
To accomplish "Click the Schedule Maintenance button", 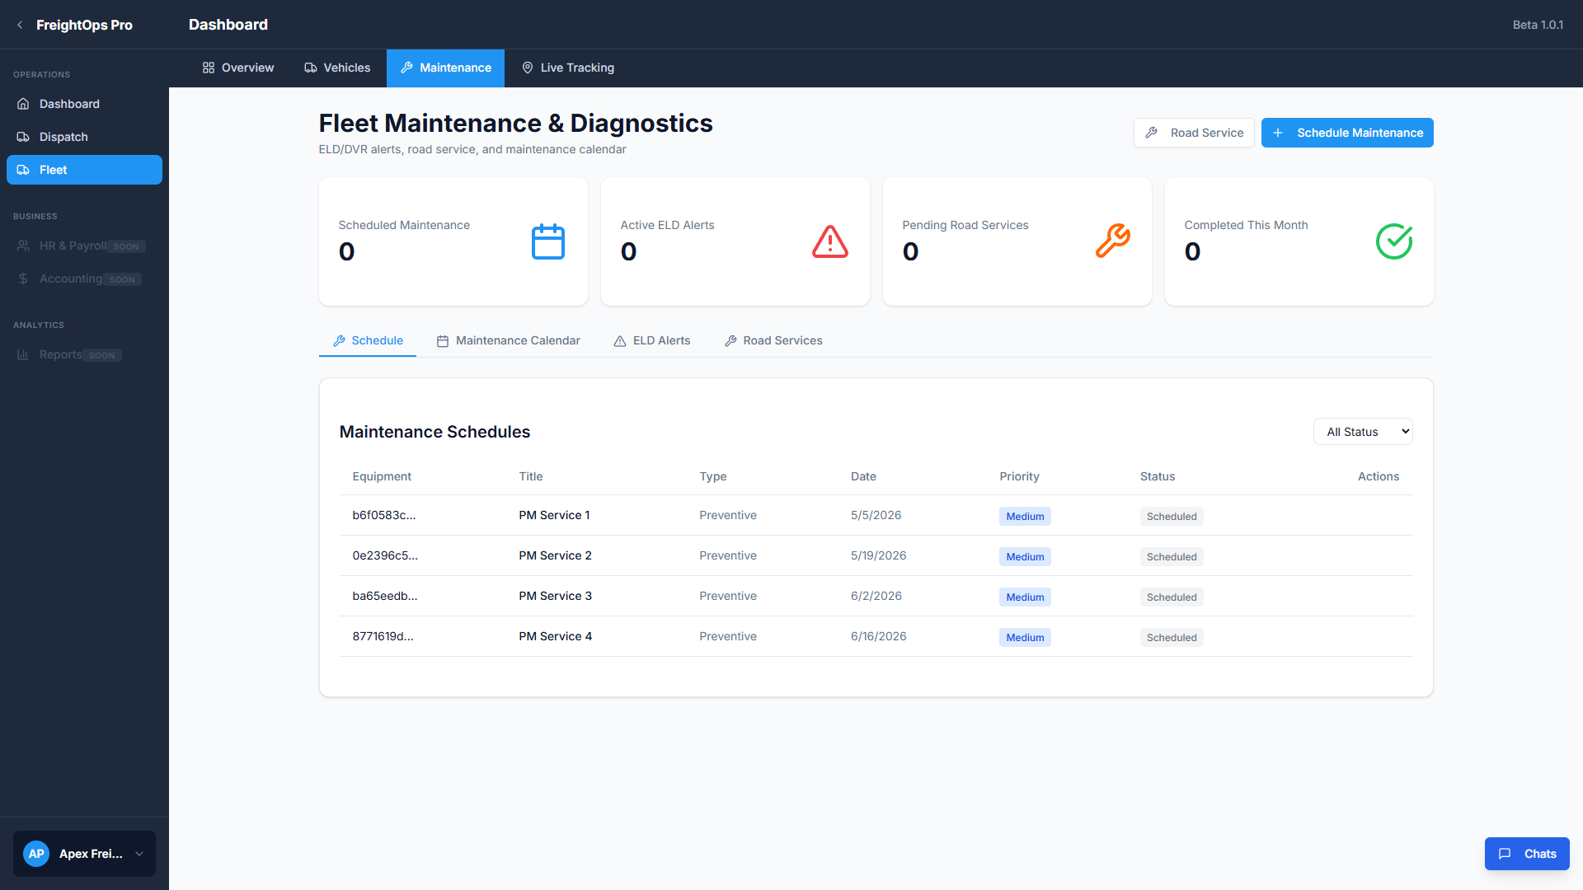I will (1346, 133).
